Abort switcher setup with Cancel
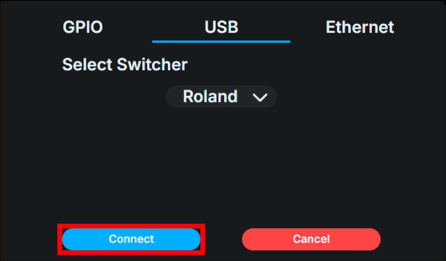This screenshot has height=261, width=446. click(x=311, y=239)
